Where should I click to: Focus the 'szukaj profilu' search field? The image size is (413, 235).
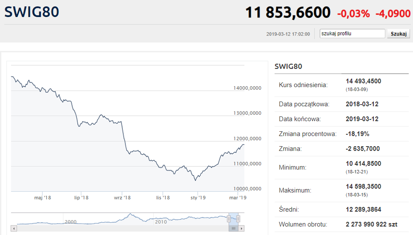[x=352, y=34]
